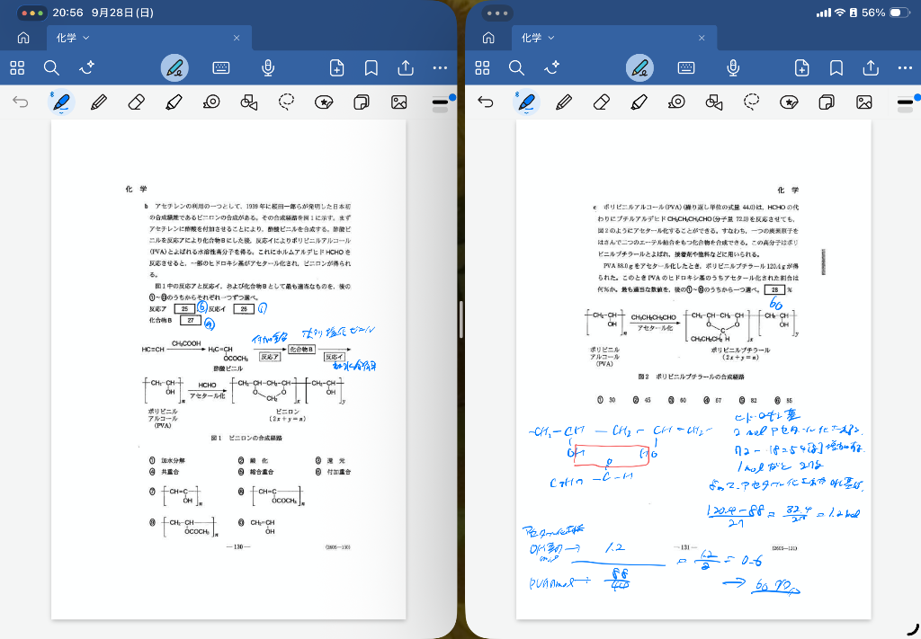Open the share export button in the left window

tap(406, 67)
